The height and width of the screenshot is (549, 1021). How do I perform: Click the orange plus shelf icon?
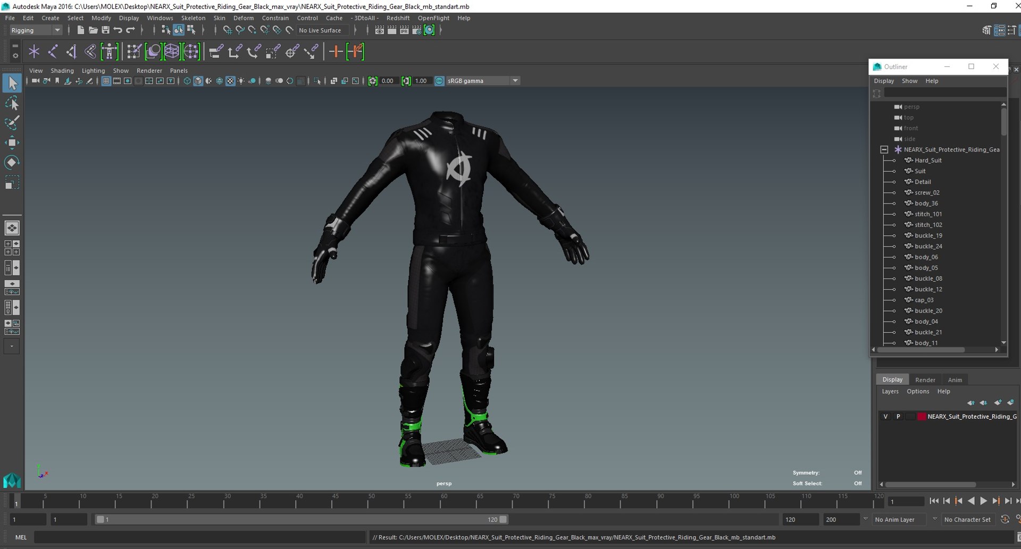(336, 52)
